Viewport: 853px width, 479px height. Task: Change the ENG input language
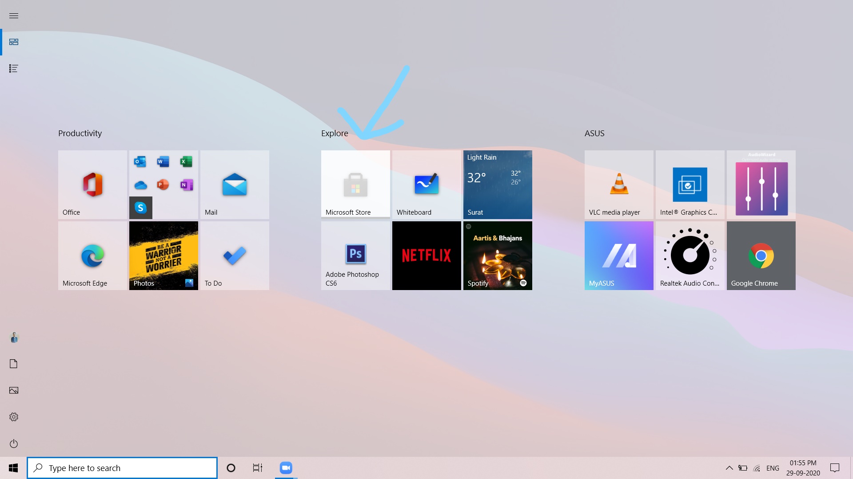coord(773,468)
